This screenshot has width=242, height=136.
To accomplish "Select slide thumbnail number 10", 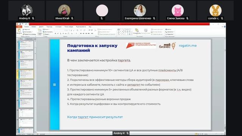I will [26, 103].
